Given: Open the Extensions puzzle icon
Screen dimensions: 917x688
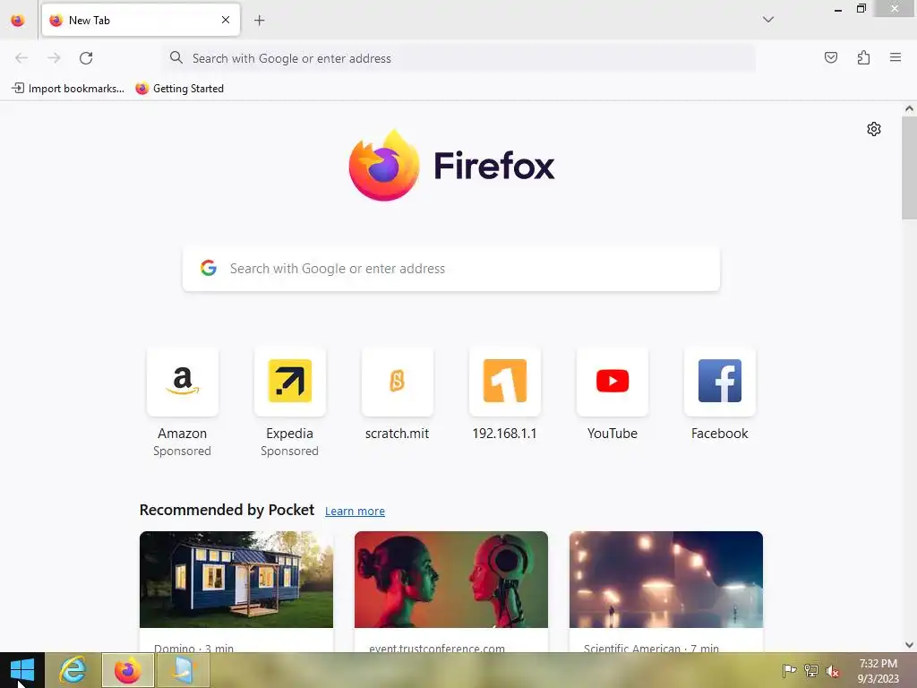Looking at the screenshot, I should (863, 57).
